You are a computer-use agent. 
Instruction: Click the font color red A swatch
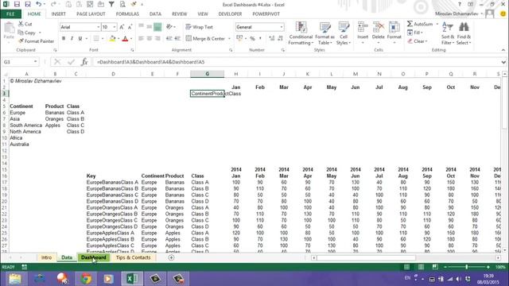tap(125, 39)
